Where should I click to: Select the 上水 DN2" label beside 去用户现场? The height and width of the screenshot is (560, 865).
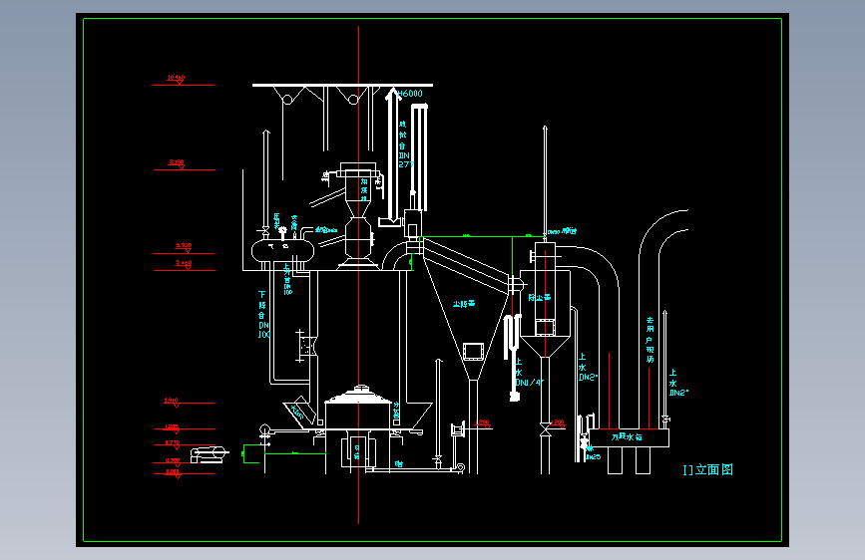click(678, 383)
